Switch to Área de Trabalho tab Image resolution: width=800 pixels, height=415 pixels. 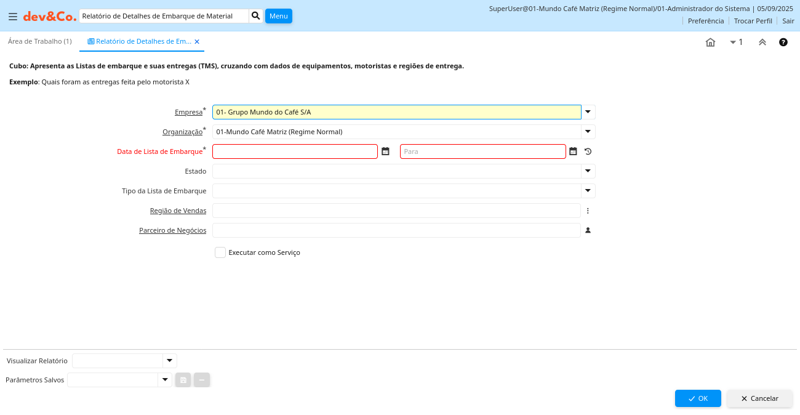[39, 41]
